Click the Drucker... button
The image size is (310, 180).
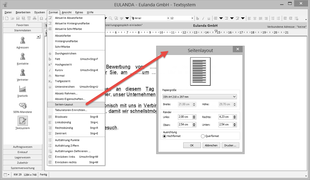coord(230,145)
